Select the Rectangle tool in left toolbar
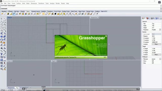Image resolution: width=162 pixels, height=91 pixels. (5, 28)
